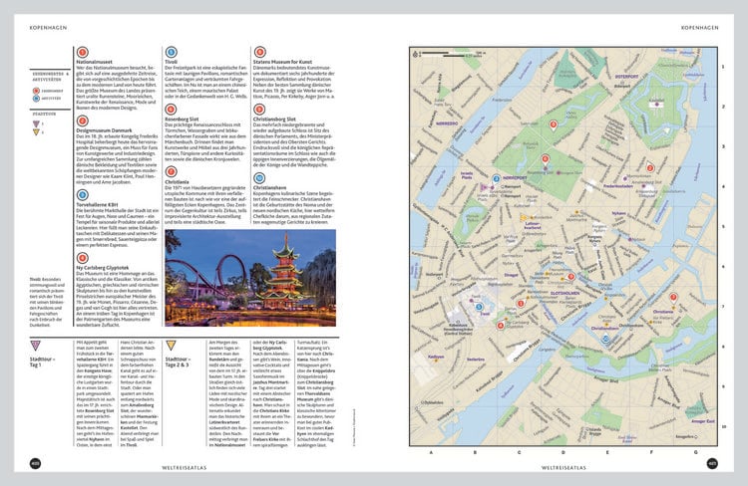This screenshot has width=748, height=486.
Task: Click the red number 7 badge above the Christiania heading
Action: pyautogui.click(x=171, y=172)
